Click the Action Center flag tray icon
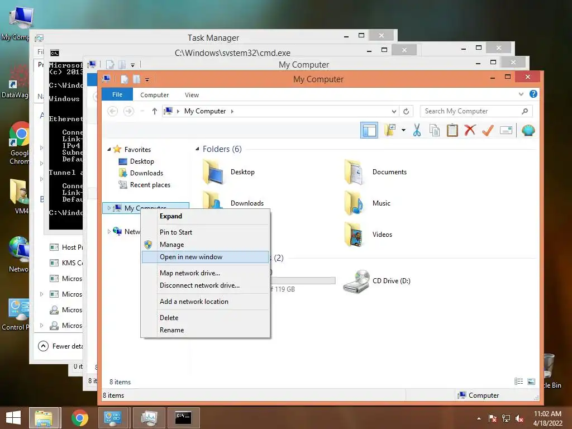The height and width of the screenshot is (429, 572). (x=493, y=418)
